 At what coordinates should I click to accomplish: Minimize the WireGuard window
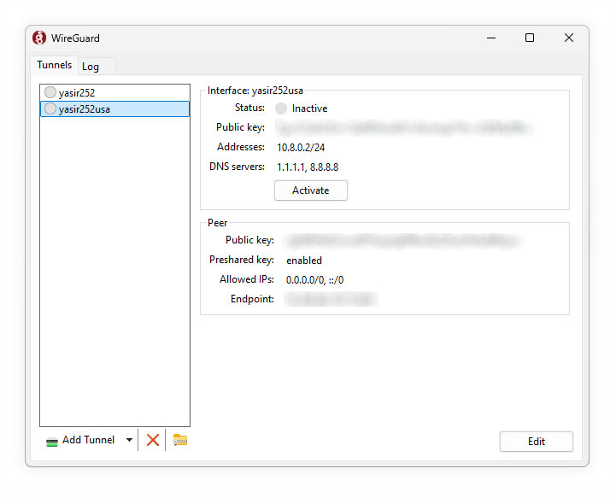[491, 38]
